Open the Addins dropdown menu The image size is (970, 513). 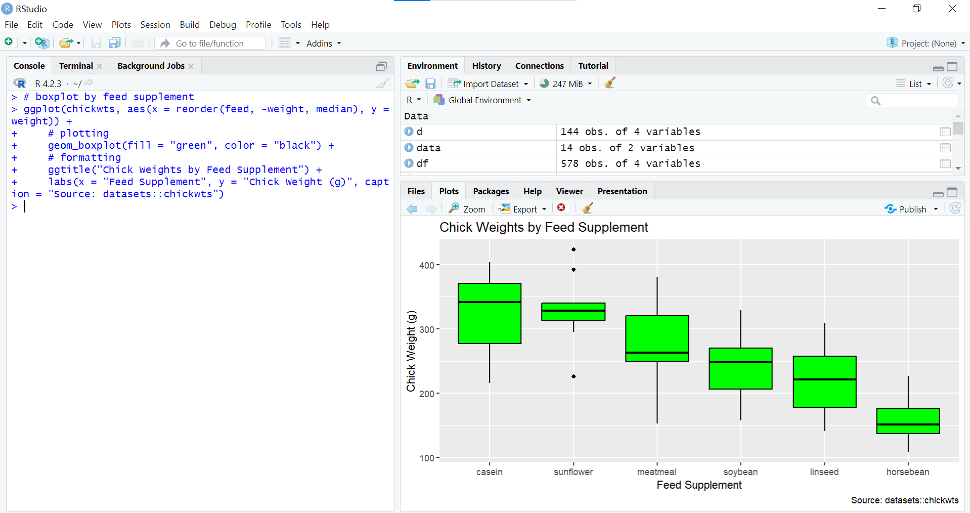point(324,44)
